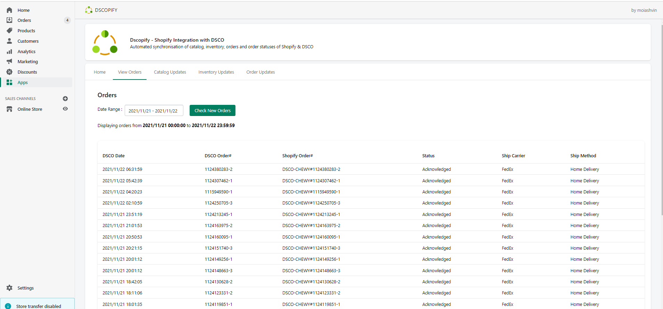Click the DSCOPIFY logo icon in header
The width and height of the screenshot is (663, 309).
point(89,10)
